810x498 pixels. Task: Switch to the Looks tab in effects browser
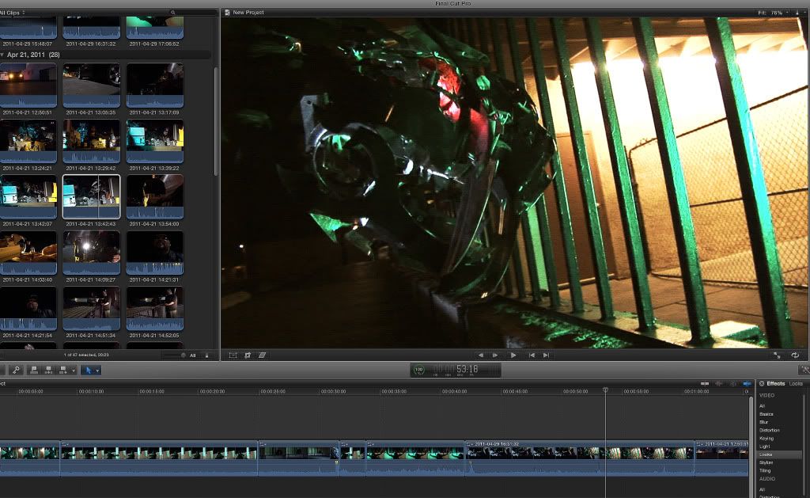click(796, 384)
